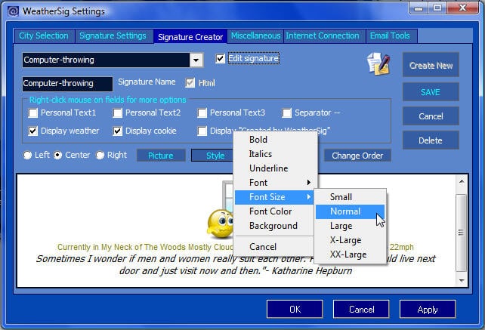Click the smiley emoticon in signature preview
The height and width of the screenshot is (330, 485).
(x=219, y=224)
